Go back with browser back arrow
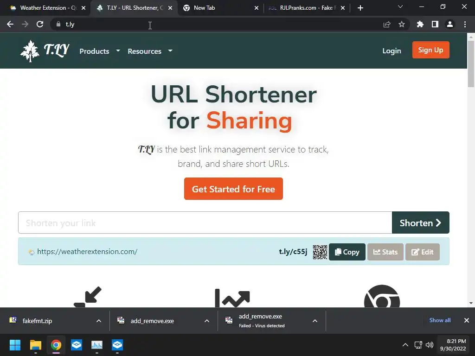This screenshot has height=356, width=475. point(10,24)
